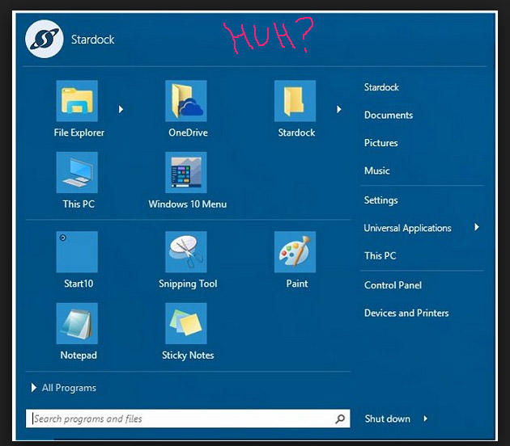Viewport: 510px width, 446px height.
Task: Launch the Start10 app icon
Action: tap(77, 252)
